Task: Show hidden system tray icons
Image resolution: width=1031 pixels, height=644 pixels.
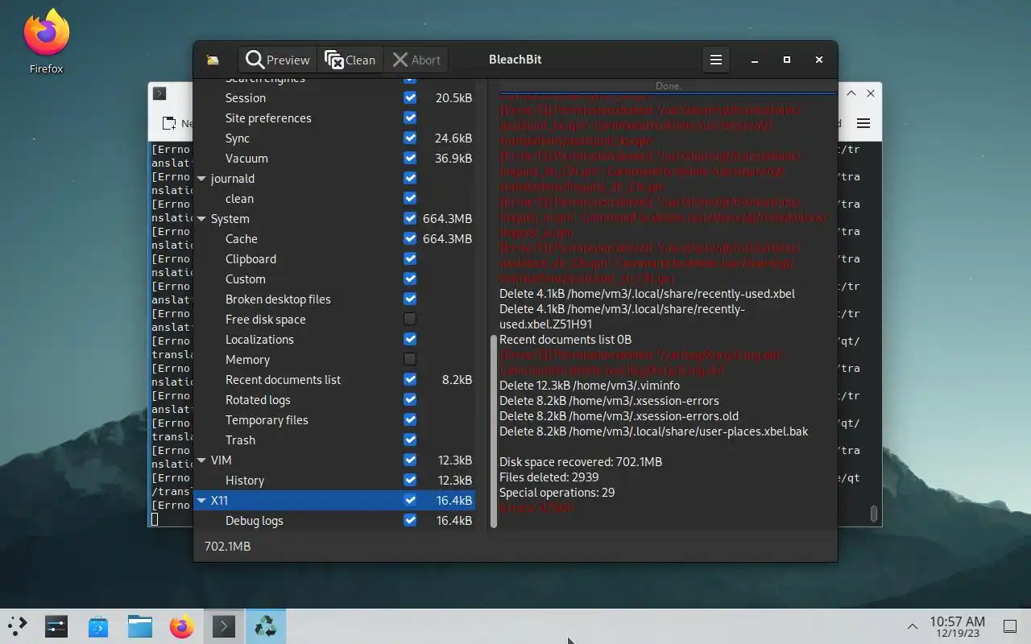Action: click(x=913, y=626)
